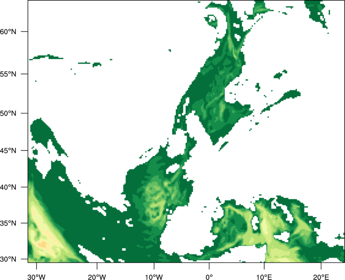345x280 pixels.
Task: Click the 0° longitude label
Action: (209, 277)
